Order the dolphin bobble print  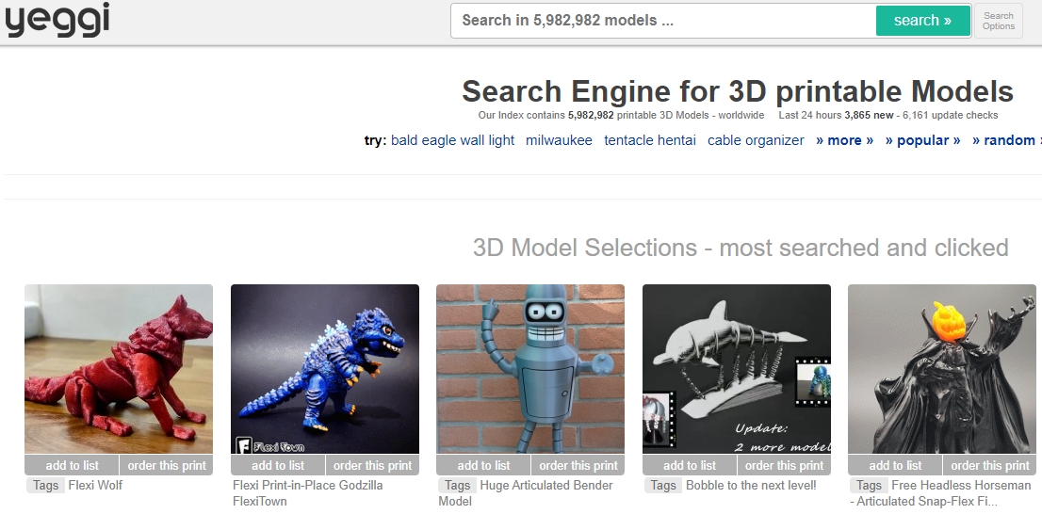tap(784, 466)
